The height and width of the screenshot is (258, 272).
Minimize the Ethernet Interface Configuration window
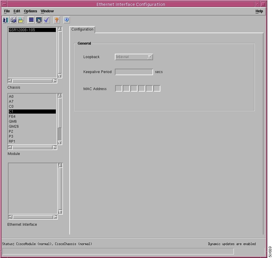(x=257, y=4)
